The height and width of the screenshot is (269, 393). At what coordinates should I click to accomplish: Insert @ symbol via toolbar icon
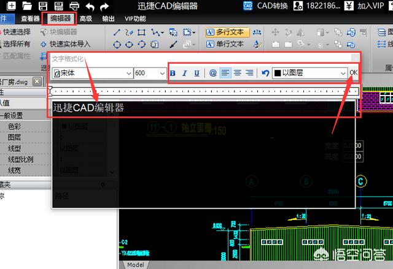point(213,73)
